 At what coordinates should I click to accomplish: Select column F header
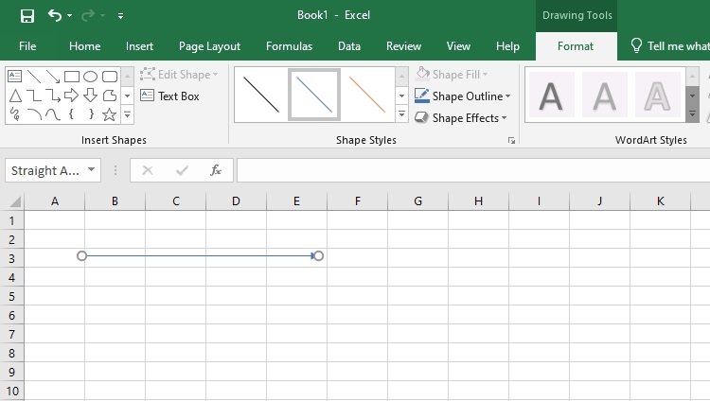point(358,200)
